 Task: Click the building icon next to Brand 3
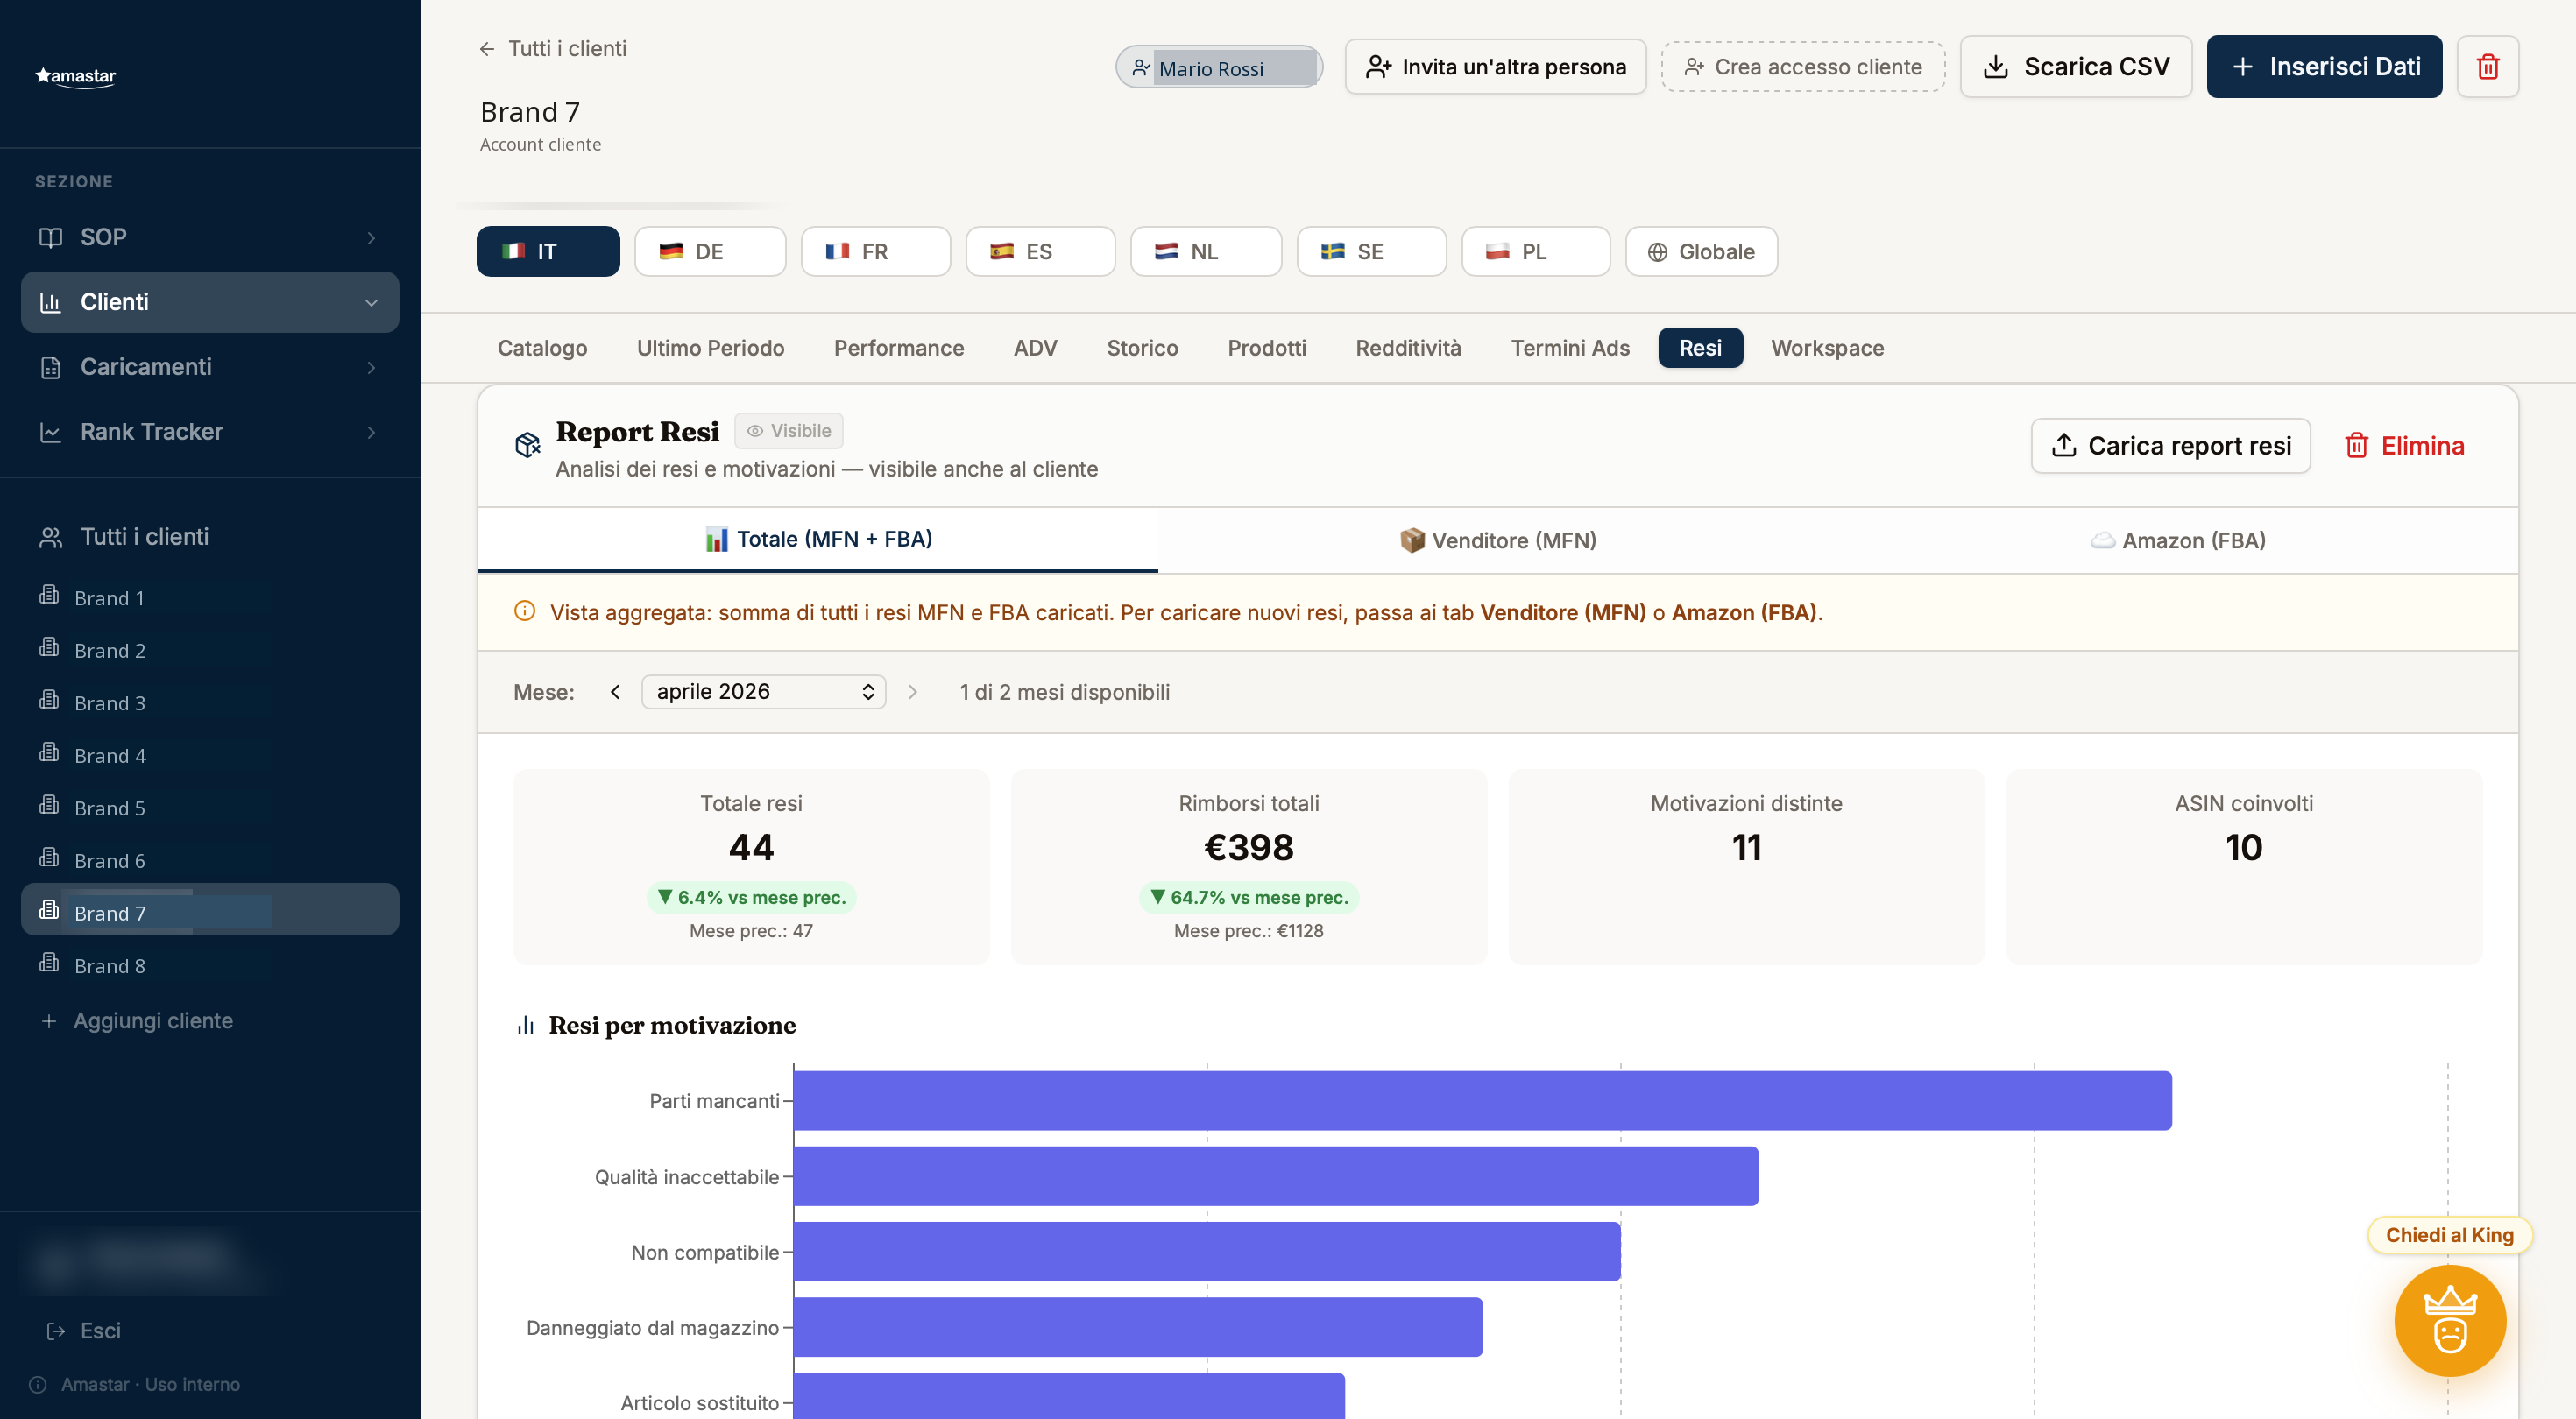point(49,700)
